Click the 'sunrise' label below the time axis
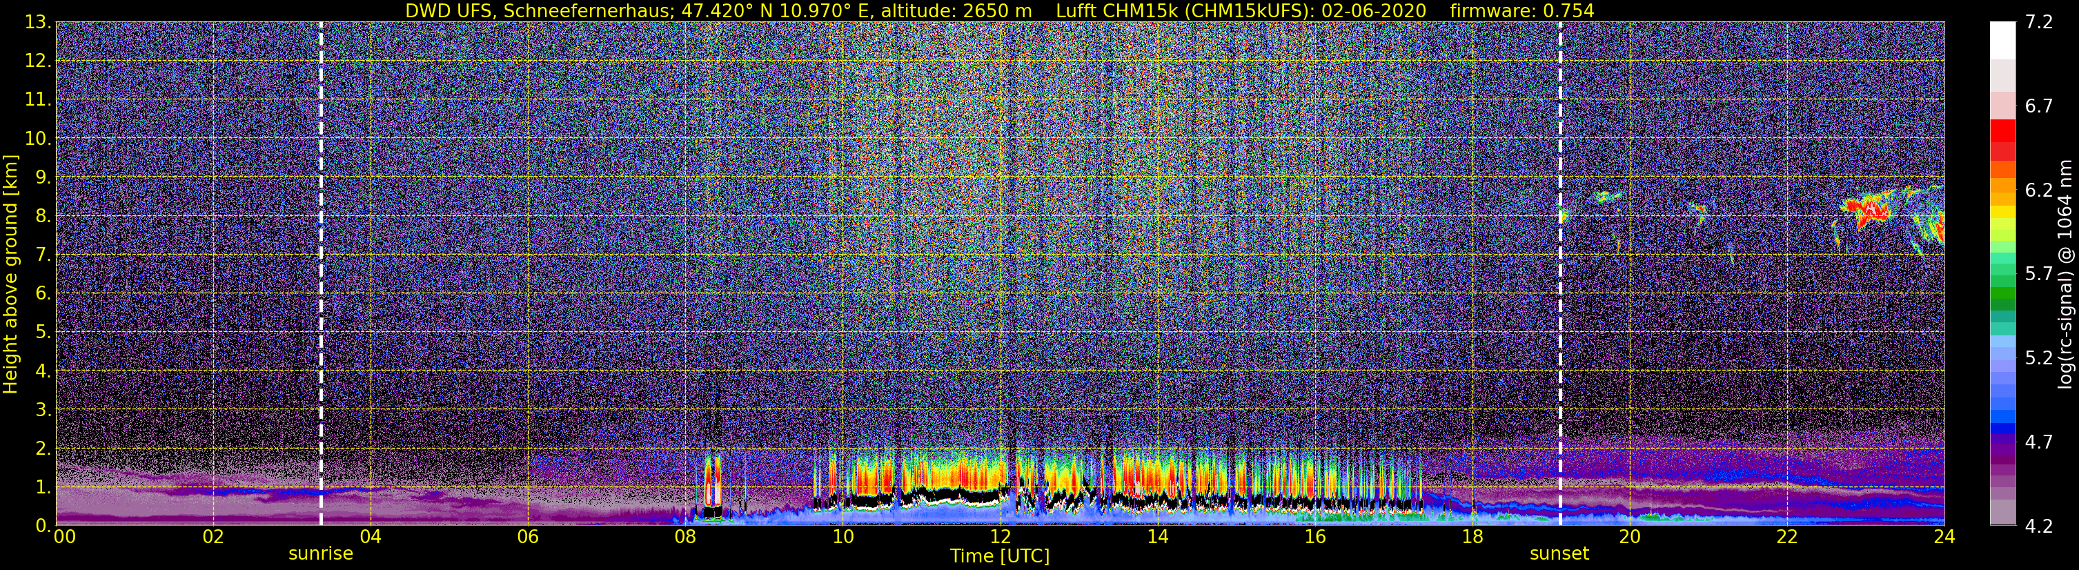This screenshot has height=570, width=2079. click(320, 554)
